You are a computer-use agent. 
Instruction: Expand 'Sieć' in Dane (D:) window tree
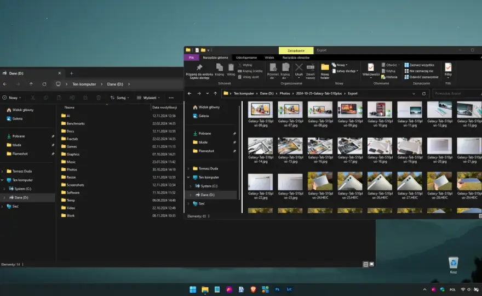[x=2, y=207]
